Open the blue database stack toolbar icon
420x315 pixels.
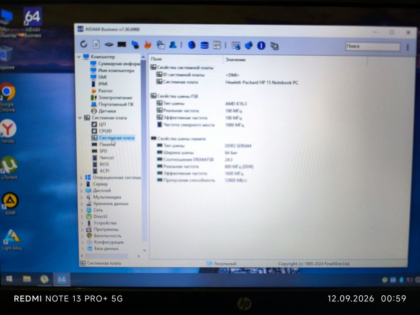(204, 45)
